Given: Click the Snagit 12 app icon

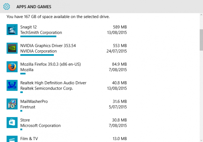Looking at the screenshot, I should 12,29.
